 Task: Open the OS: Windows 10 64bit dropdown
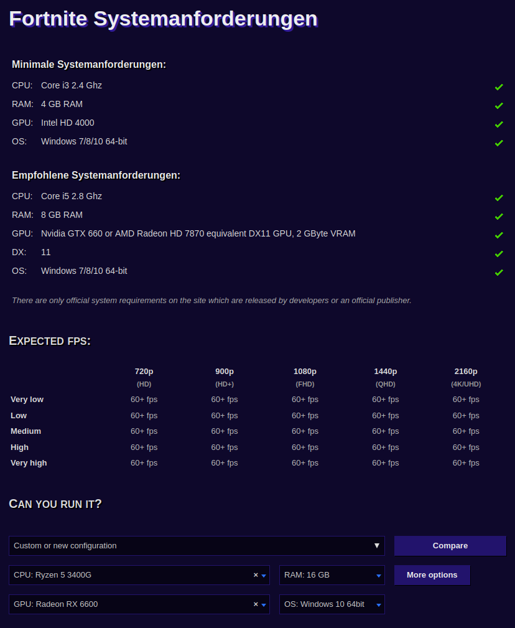(x=378, y=604)
